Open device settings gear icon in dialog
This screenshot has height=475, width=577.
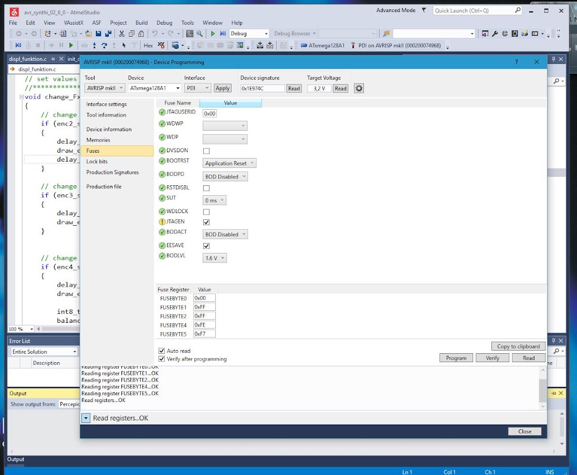click(359, 88)
